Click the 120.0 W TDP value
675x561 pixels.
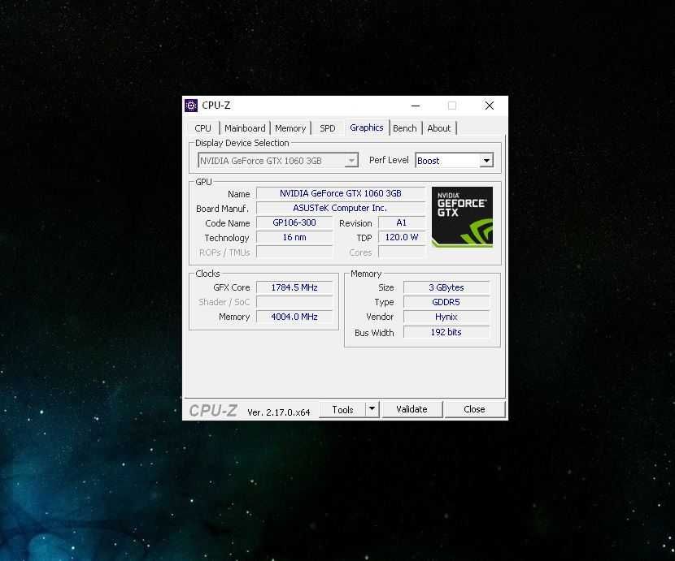pos(401,237)
